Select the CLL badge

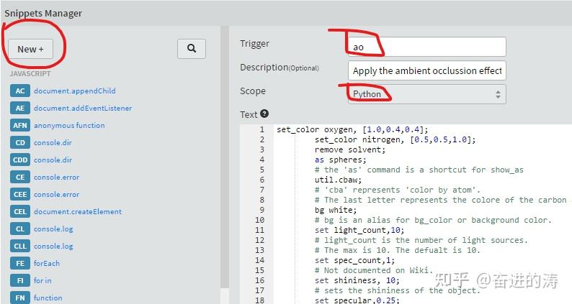tap(20, 246)
